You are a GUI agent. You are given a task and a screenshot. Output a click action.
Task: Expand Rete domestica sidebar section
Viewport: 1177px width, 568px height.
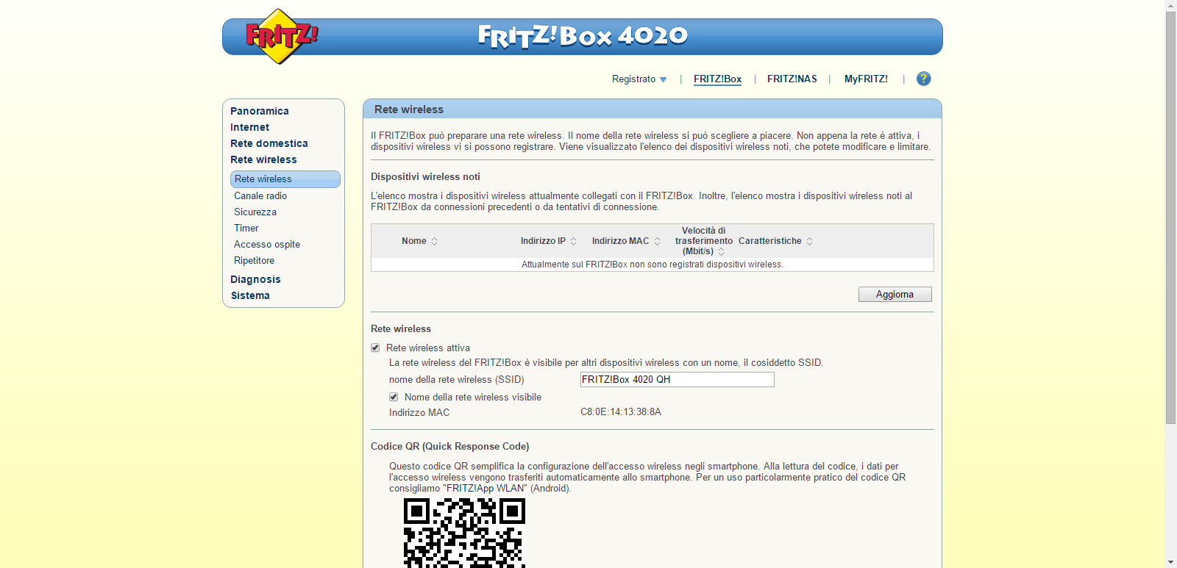[x=269, y=143]
